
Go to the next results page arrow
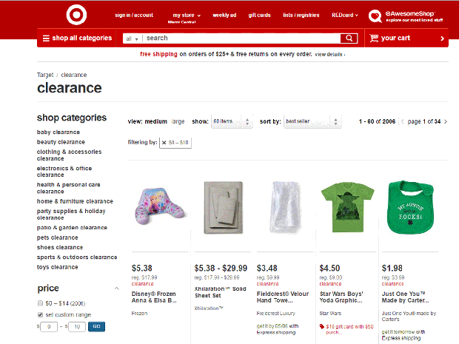click(446, 121)
